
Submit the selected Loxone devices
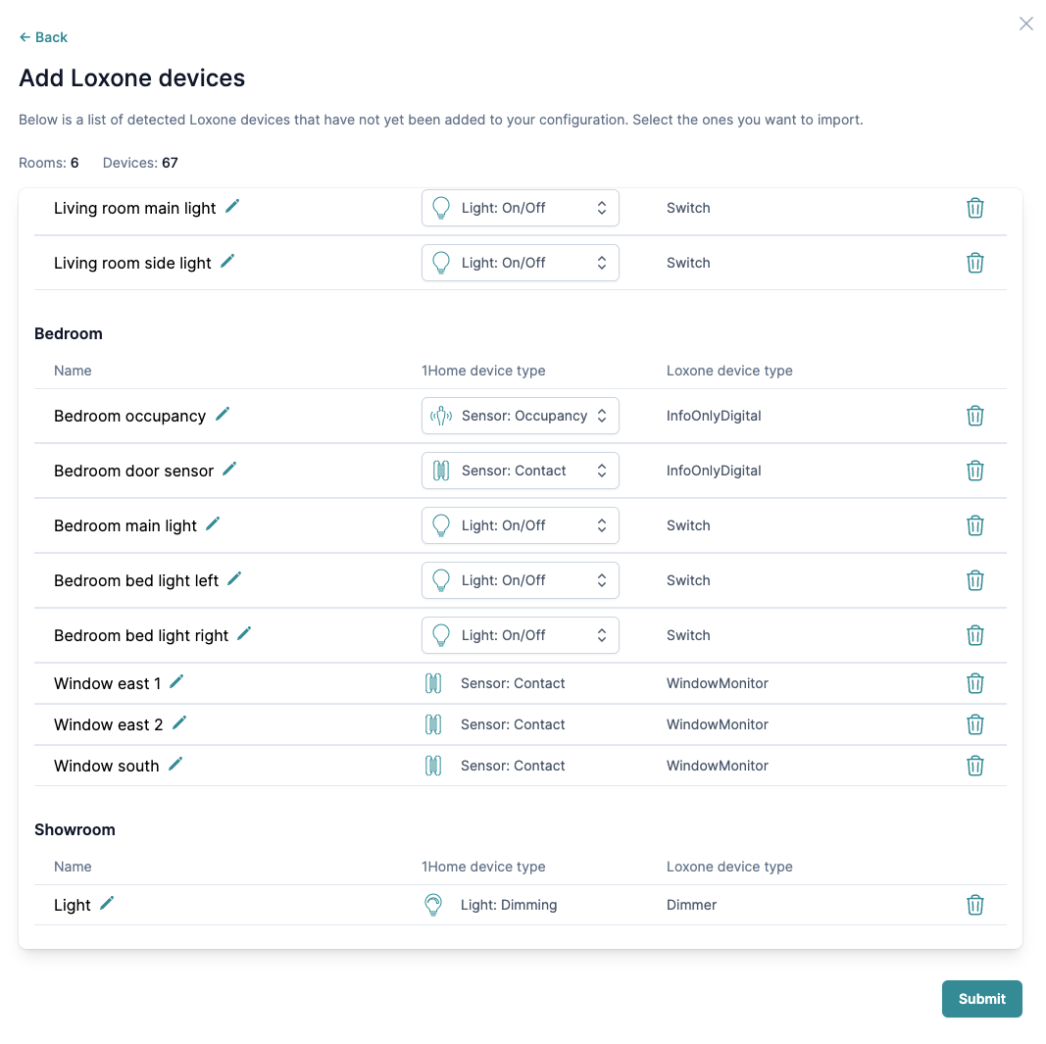[x=981, y=999]
